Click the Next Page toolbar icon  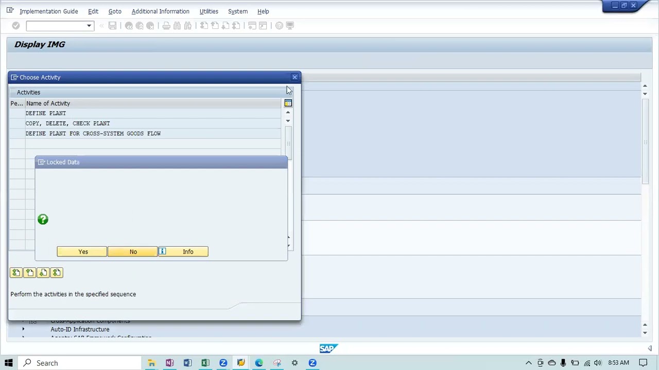[x=226, y=26]
